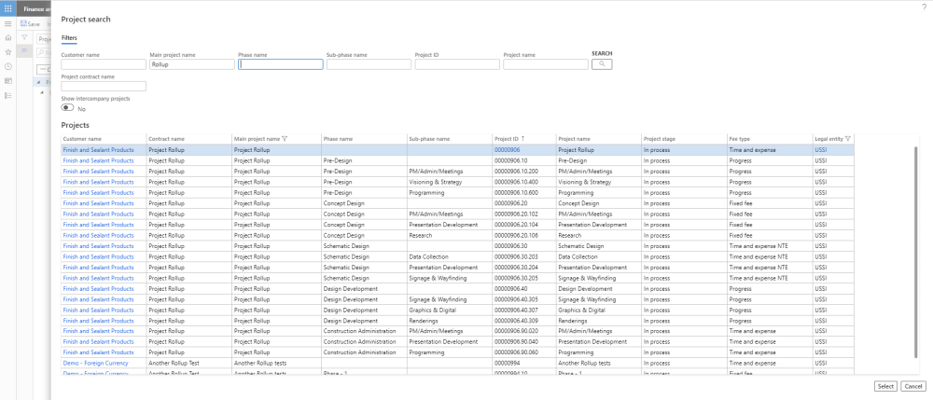933x400 pixels.
Task: Click Phase name column header
Action: click(338, 139)
